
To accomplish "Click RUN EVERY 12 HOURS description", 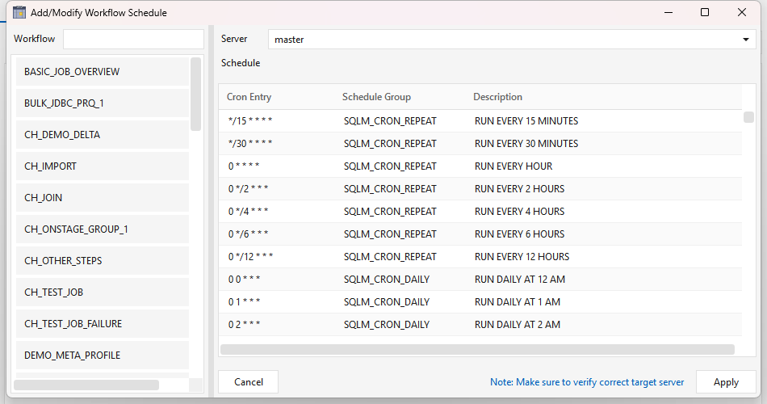I will 522,257.
